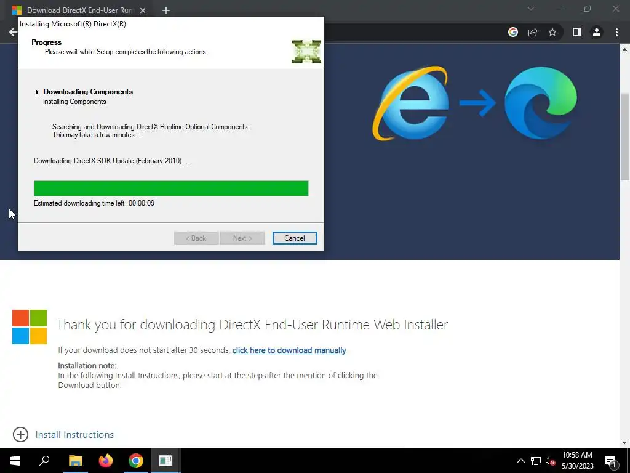The image size is (630, 473).
Task: Click 'Downloading Components' step text
Action: [x=88, y=92]
